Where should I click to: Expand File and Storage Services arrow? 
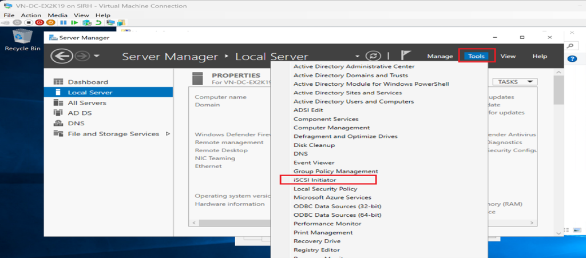point(168,134)
